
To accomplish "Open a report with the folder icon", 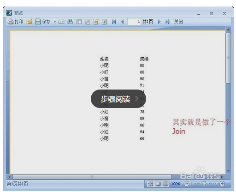I will [x=29, y=22].
